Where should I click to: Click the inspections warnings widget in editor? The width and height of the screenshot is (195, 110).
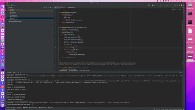pos(175,9)
